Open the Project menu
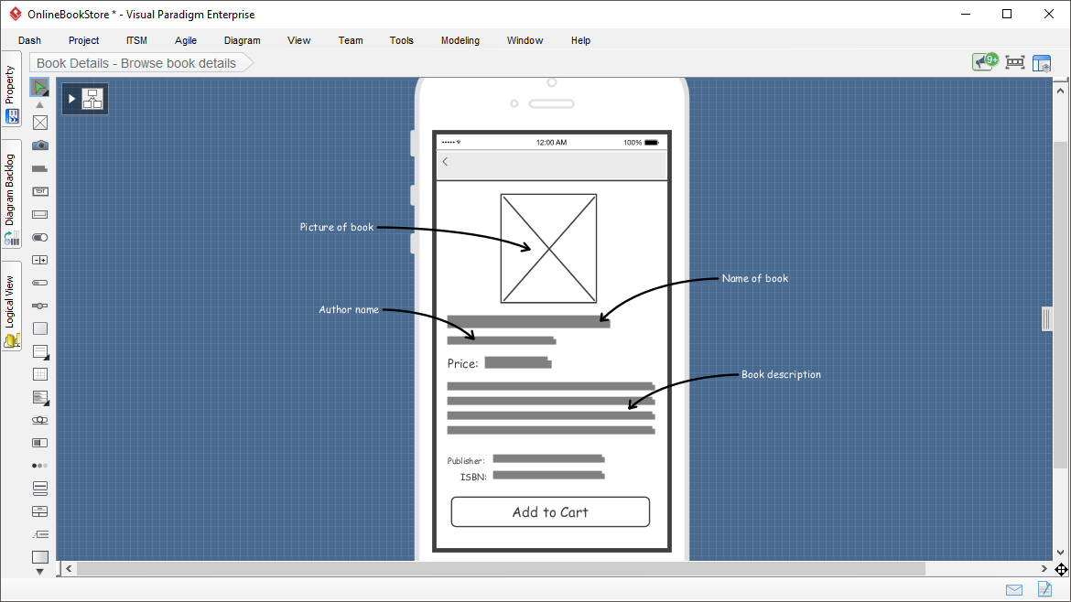1071x602 pixels. (83, 40)
